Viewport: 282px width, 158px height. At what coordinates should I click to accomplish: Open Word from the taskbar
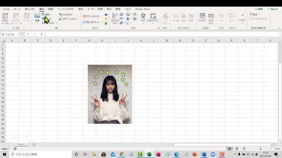pos(204,154)
